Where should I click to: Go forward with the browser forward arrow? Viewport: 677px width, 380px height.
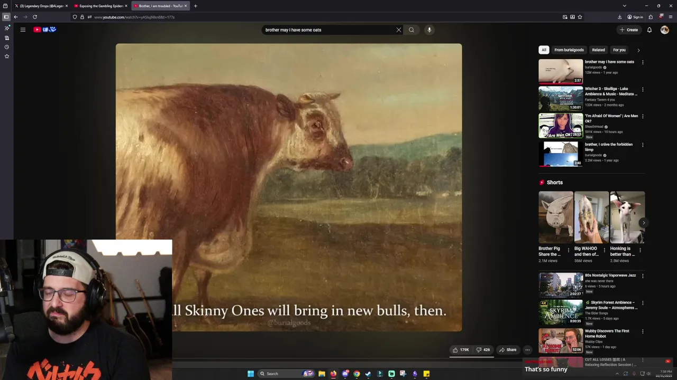tap(25, 17)
